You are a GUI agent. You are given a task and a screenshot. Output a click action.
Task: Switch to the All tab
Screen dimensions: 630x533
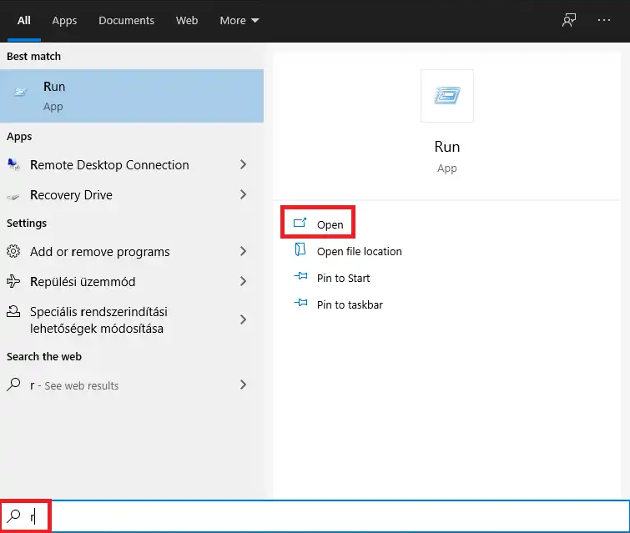(23, 21)
